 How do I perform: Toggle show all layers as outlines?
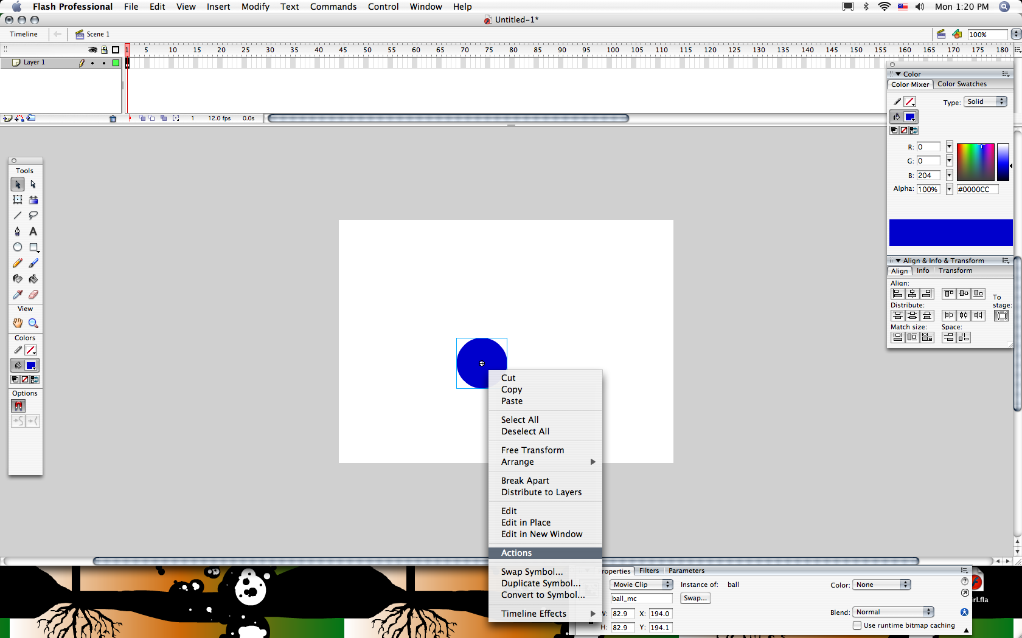[116, 50]
